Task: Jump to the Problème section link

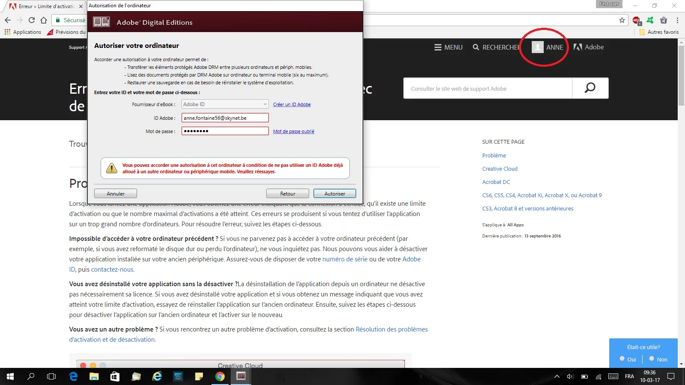Action: click(x=494, y=155)
